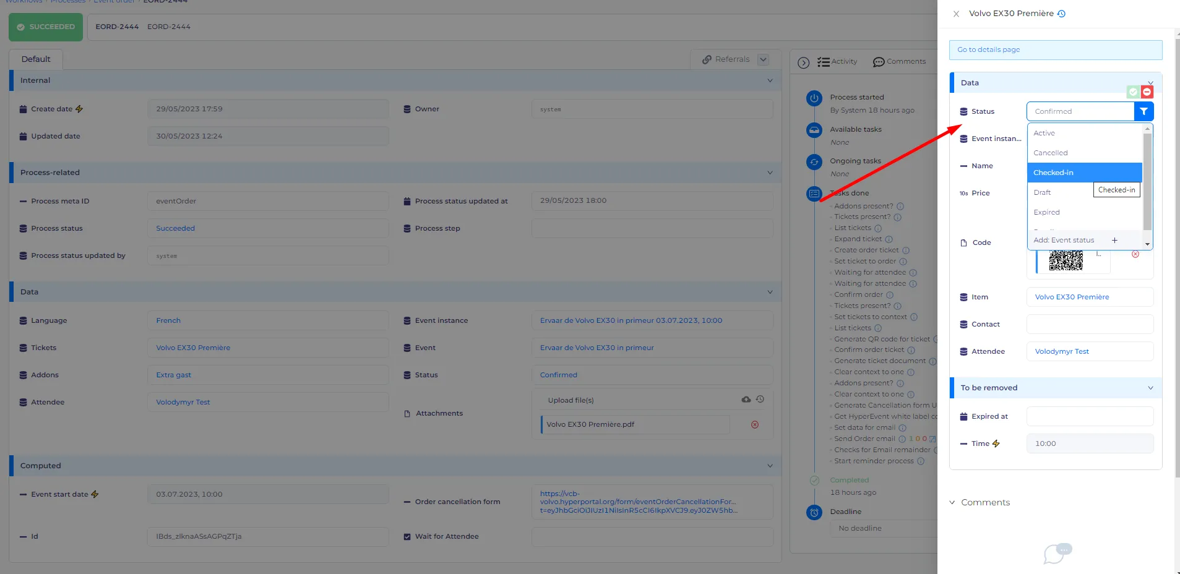Open the order cancellation form URL

click(x=639, y=502)
